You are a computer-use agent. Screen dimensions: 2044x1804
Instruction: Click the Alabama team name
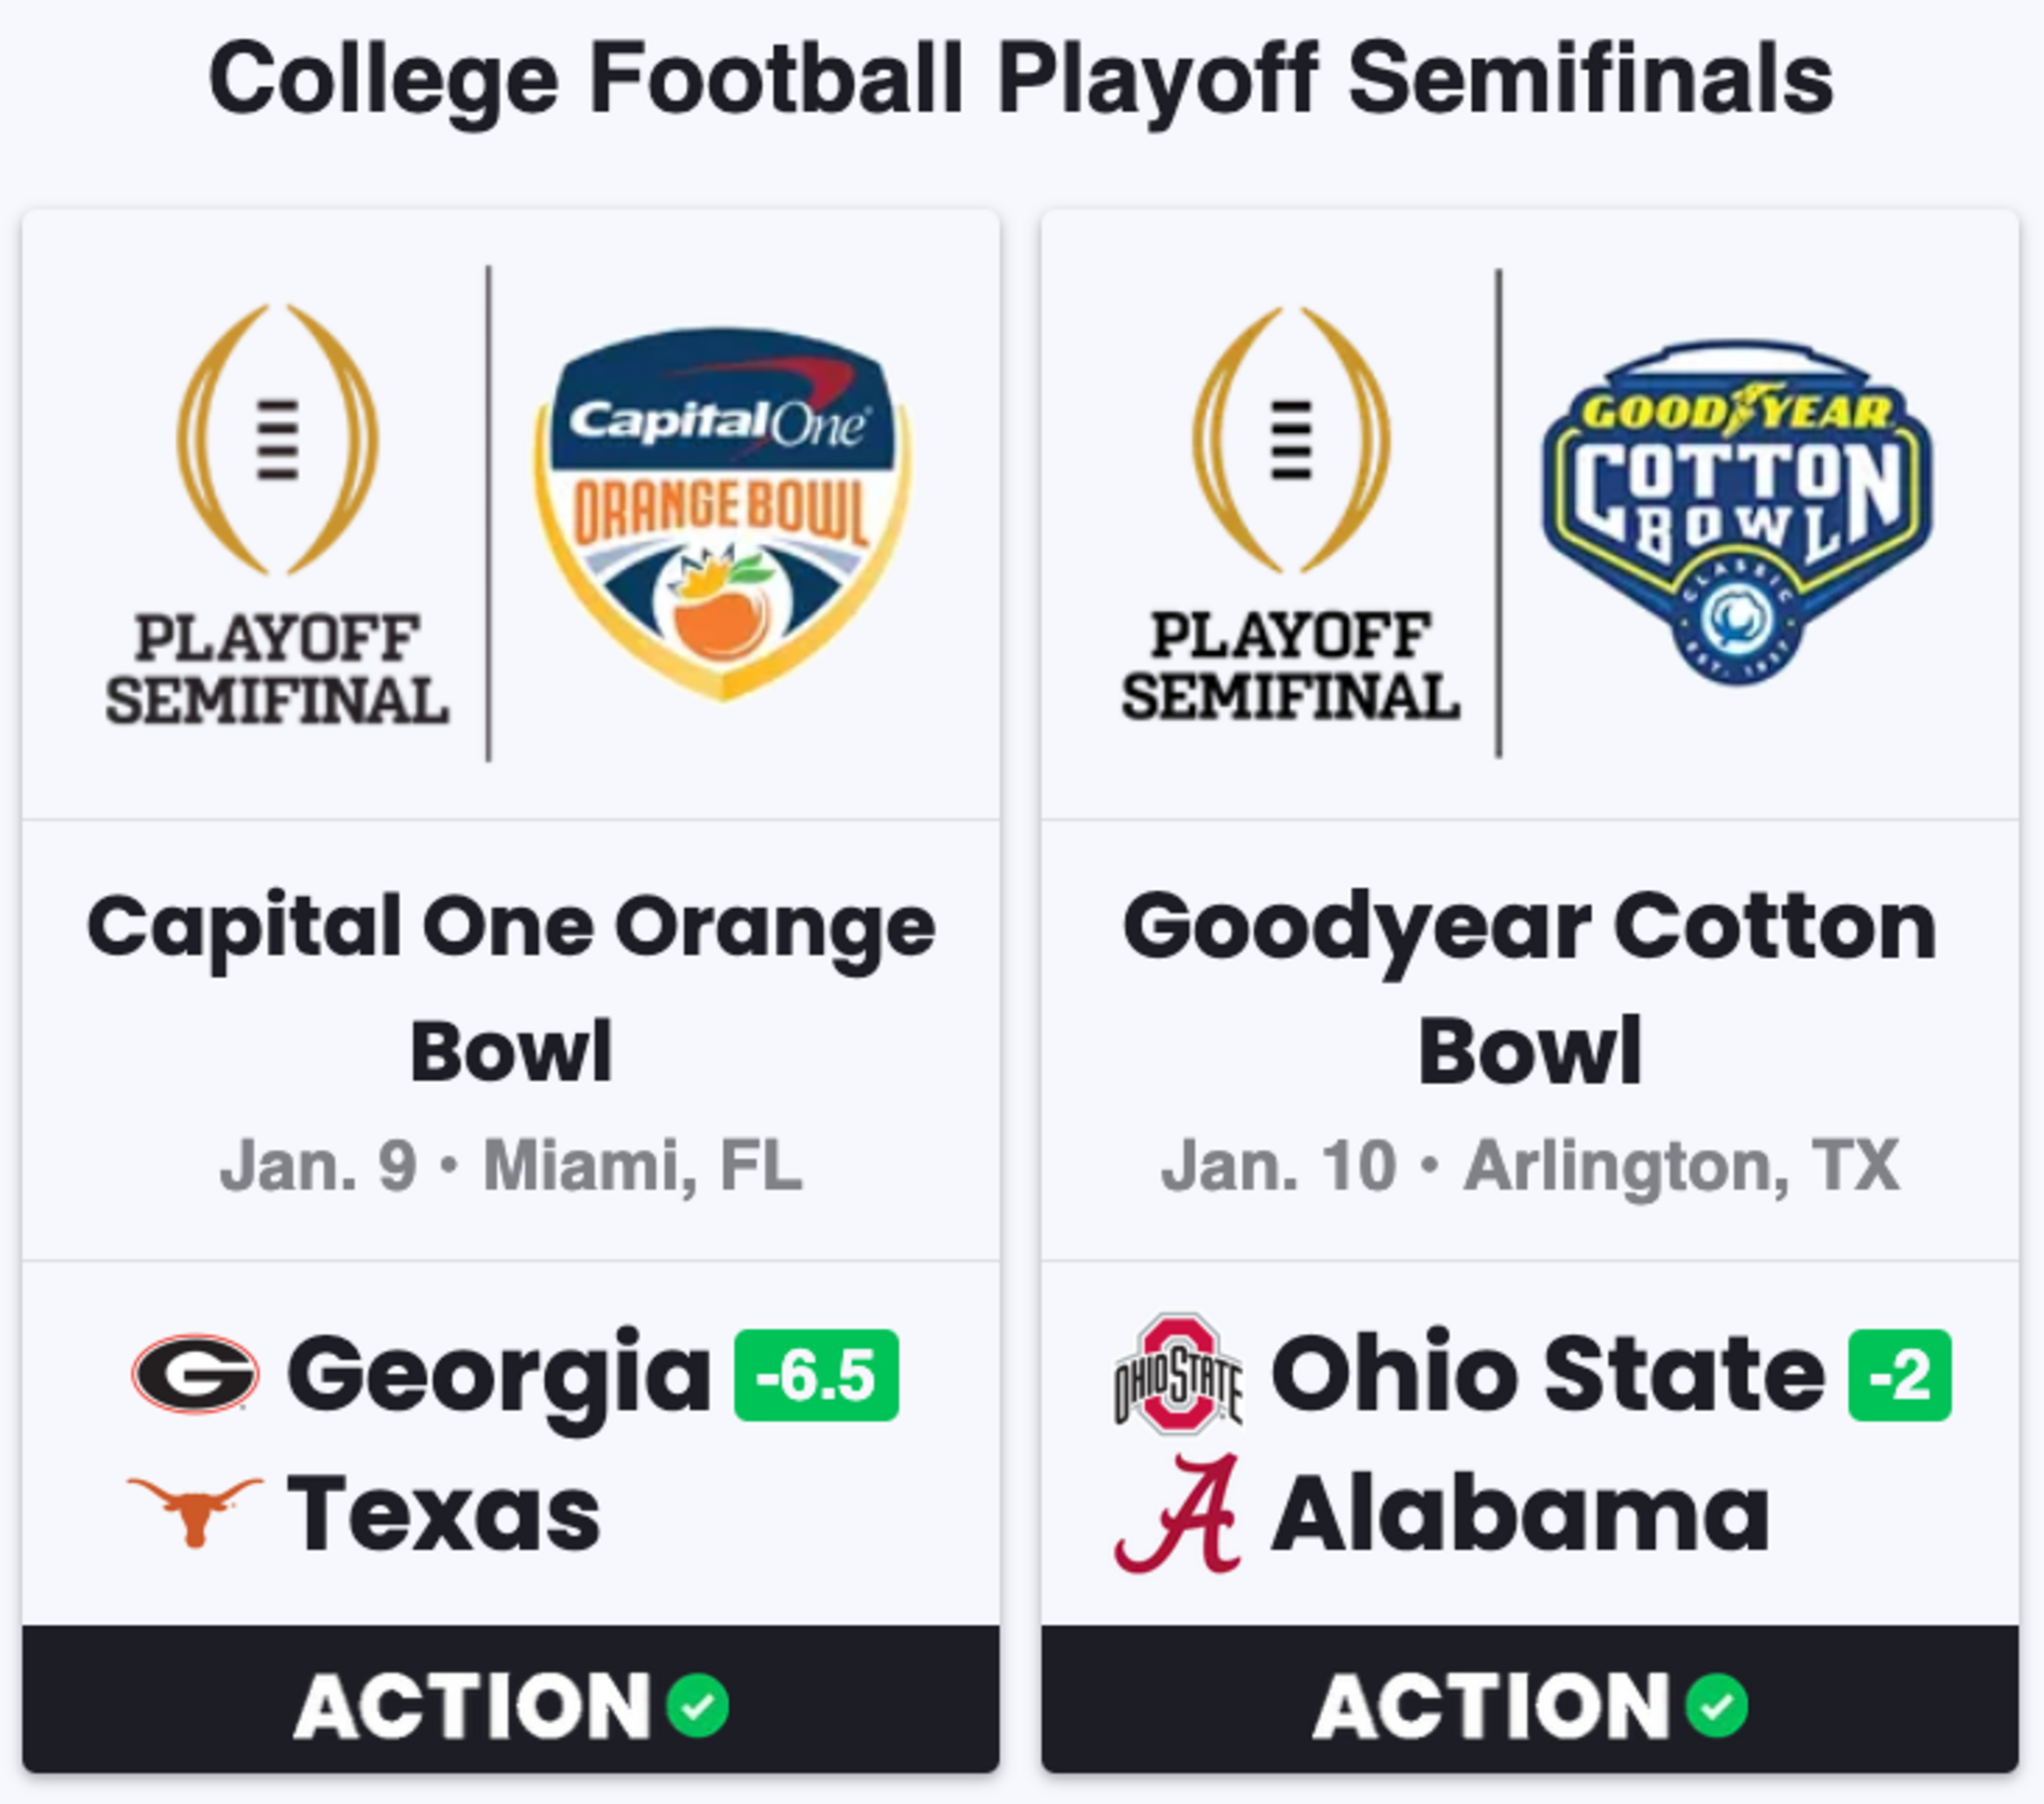click(1520, 1513)
